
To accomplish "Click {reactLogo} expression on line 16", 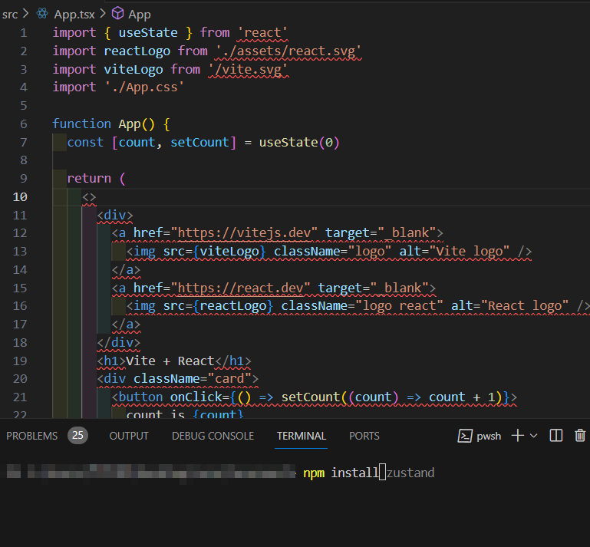I will (233, 306).
